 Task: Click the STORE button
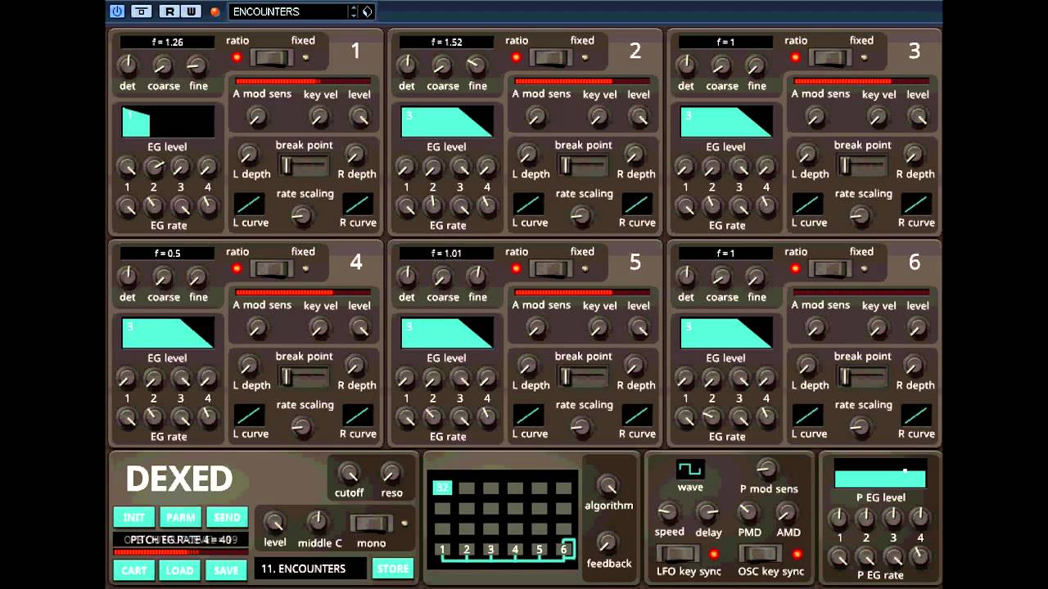(x=393, y=569)
